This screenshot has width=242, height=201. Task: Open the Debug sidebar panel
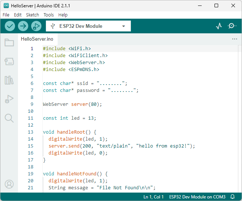(9, 99)
